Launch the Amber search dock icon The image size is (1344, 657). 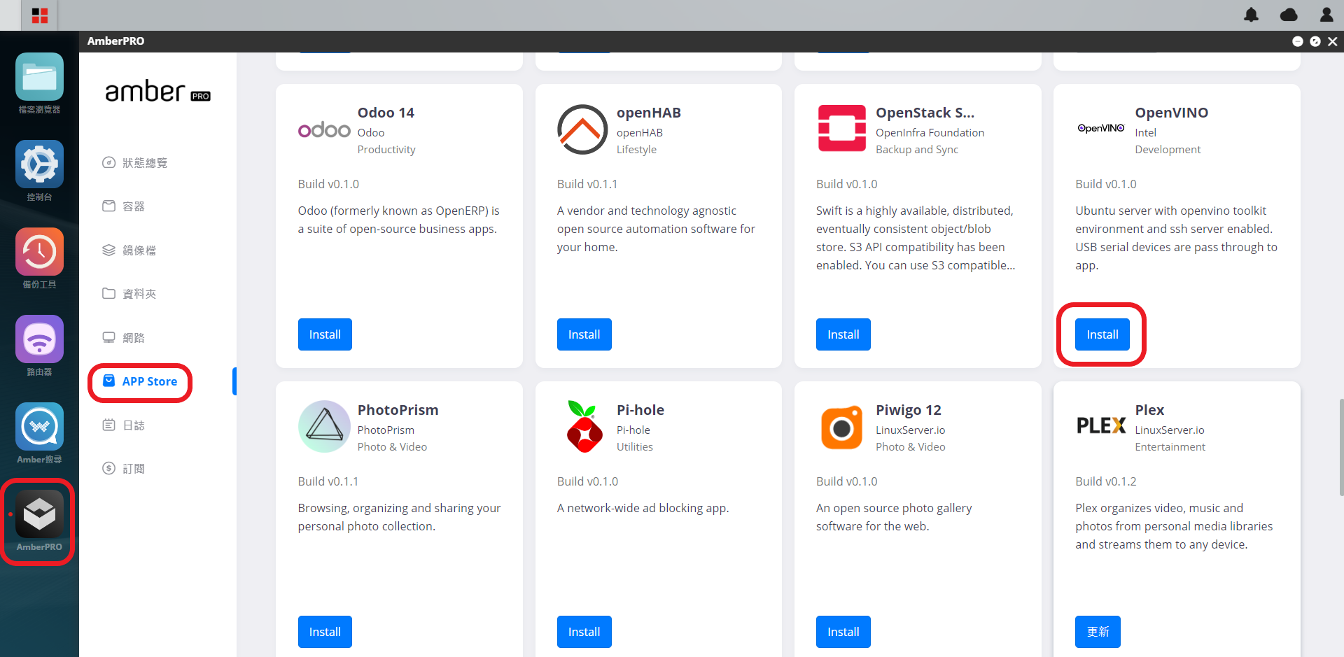coord(39,427)
